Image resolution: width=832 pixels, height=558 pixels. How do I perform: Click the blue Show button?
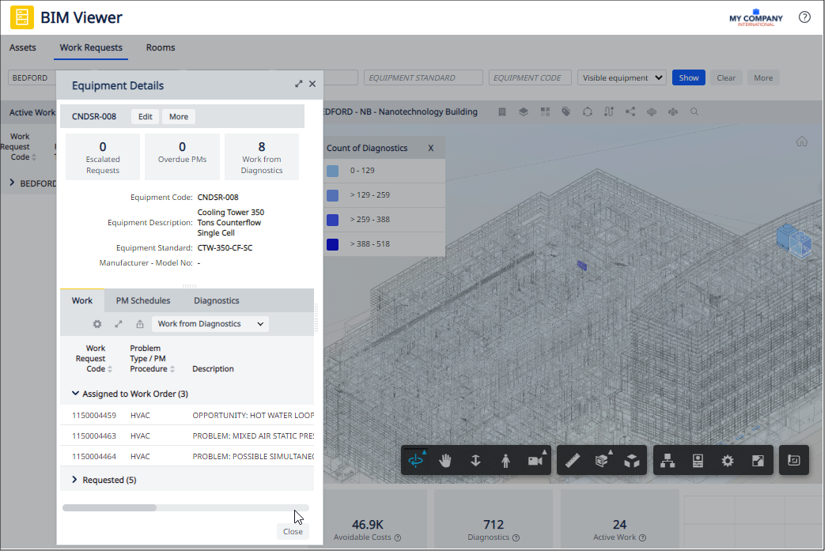690,78
